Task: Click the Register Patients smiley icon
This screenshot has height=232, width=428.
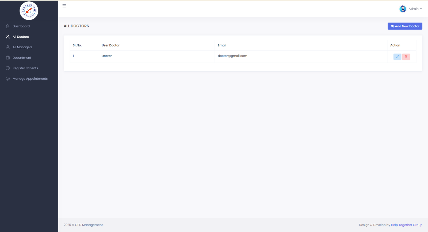Action: pyautogui.click(x=8, y=68)
